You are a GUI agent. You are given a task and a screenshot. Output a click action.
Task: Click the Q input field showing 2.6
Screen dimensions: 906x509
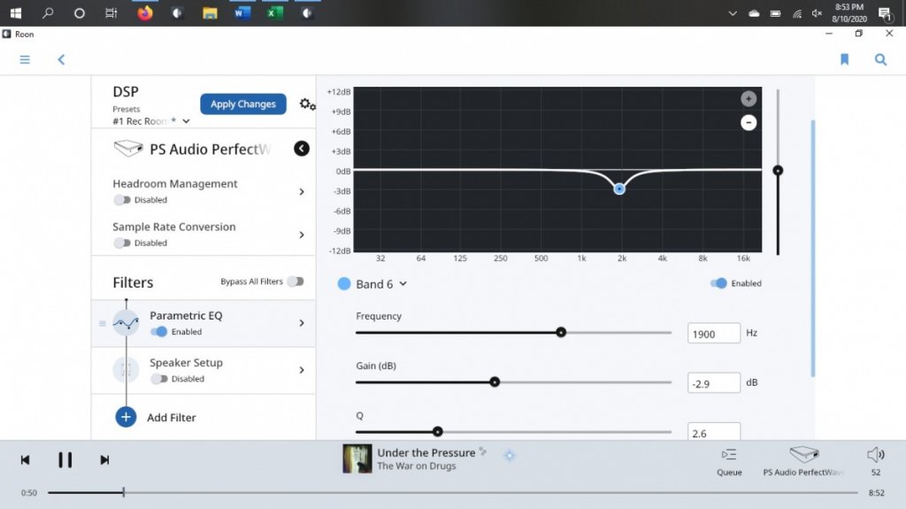point(714,432)
